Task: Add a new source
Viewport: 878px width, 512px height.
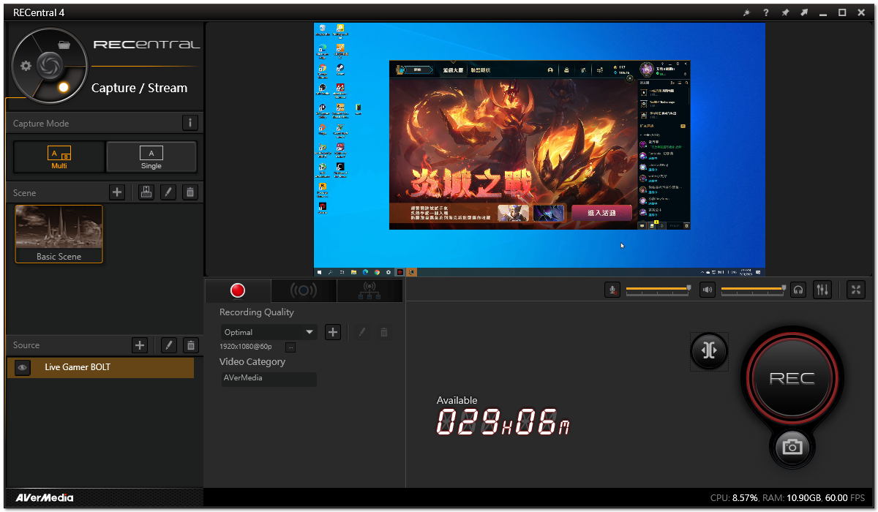Action: [140, 345]
